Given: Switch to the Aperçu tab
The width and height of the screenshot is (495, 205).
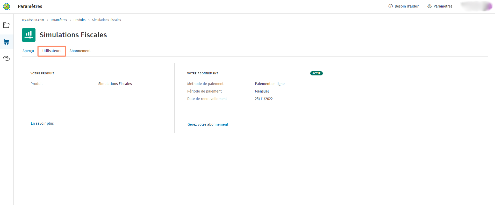Looking at the screenshot, I should click(x=28, y=51).
